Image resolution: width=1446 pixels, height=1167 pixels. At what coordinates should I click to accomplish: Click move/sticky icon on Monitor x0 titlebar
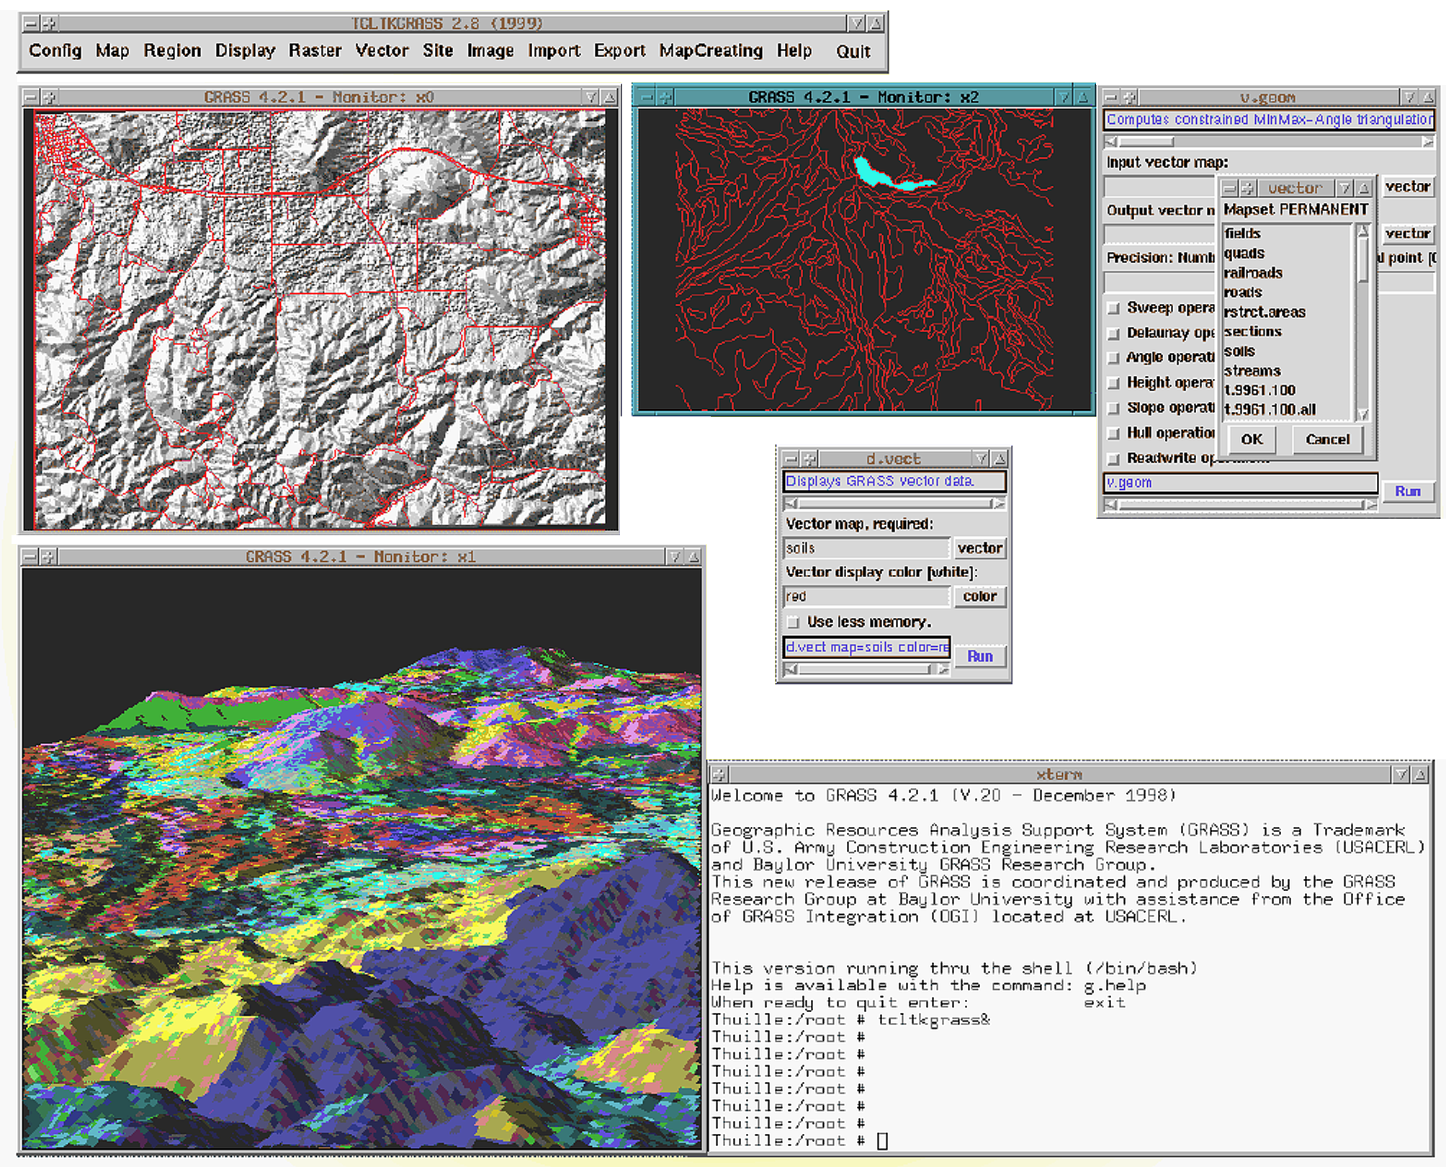pyautogui.click(x=49, y=97)
